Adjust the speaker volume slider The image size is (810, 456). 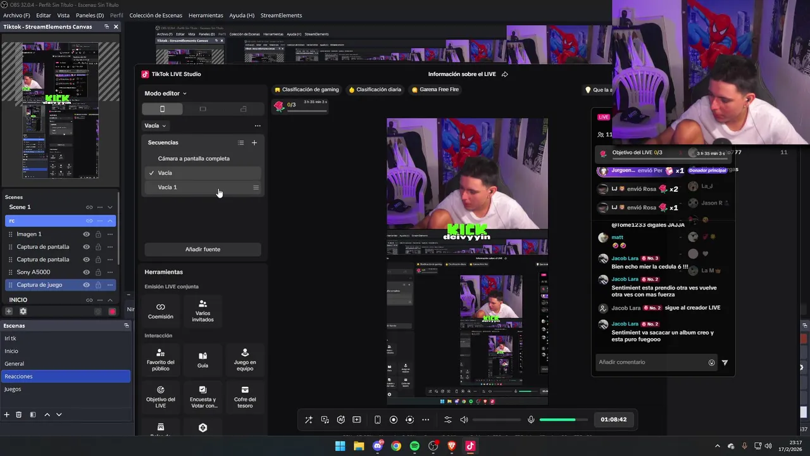(496, 419)
